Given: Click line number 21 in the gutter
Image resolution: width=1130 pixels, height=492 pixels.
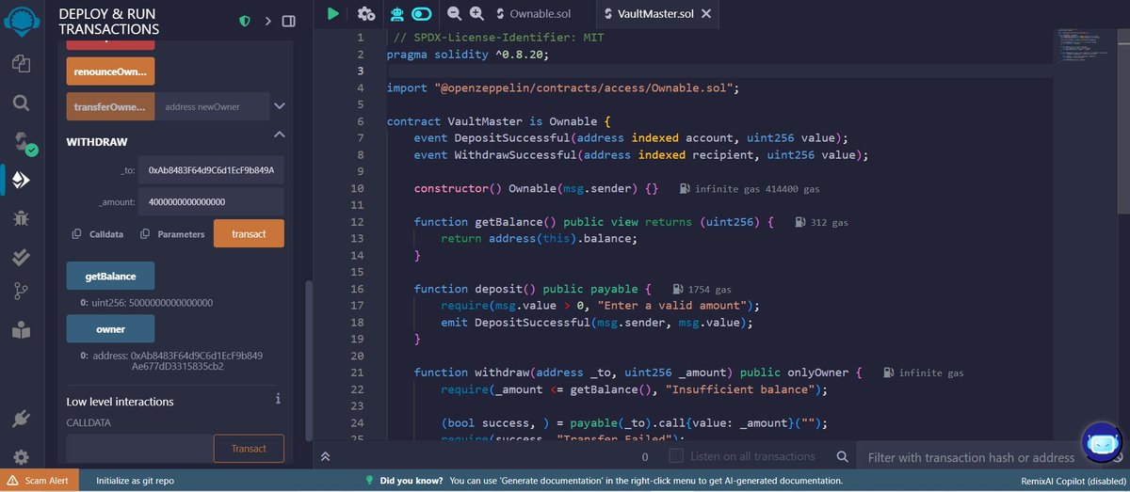Looking at the screenshot, I should click(355, 373).
